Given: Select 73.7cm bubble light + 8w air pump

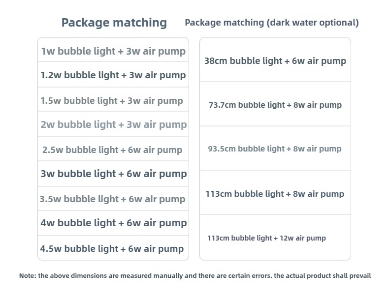Looking at the screenshot, I should 275,104.
